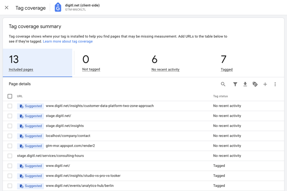This screenshot has height=191, width=287.
Task: Close the Tag coverage panel
Action: point(7,8)
